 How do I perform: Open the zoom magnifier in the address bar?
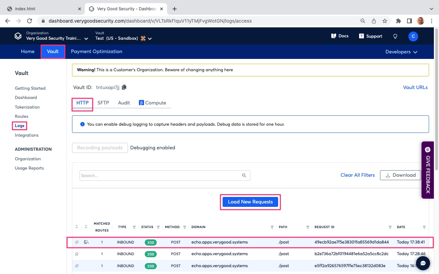point(363,21)
